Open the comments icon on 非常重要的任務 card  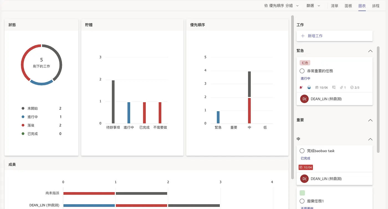pos(334,88)
